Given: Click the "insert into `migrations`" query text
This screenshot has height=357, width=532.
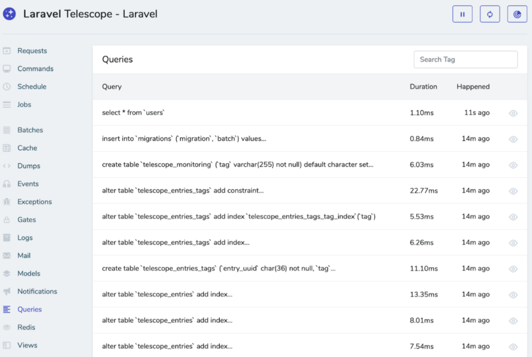Looking at the screenshot, I should pyautogui.click(x=184, y=139).
